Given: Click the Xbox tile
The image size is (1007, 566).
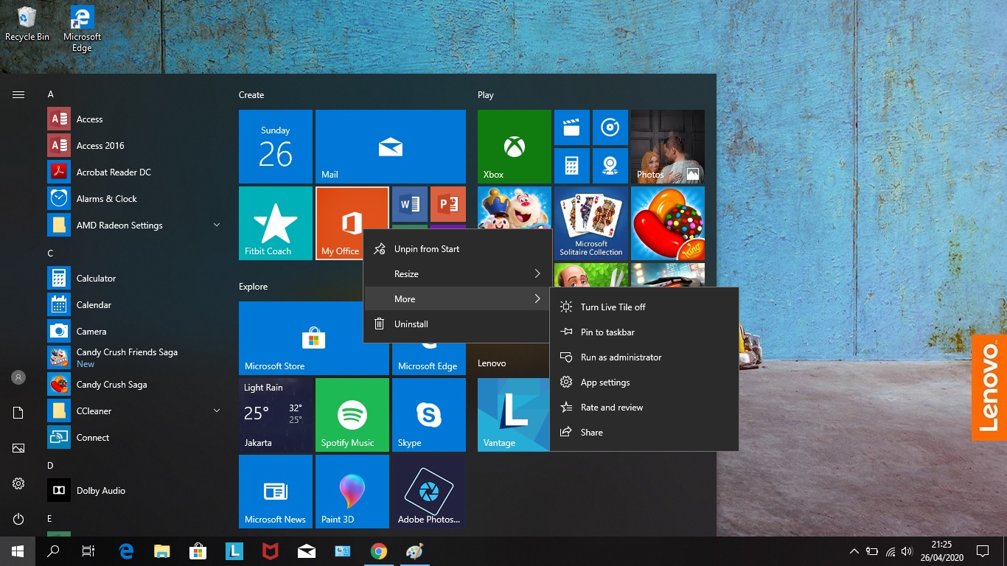Looking at the screenshot, I should coord(515,147).
